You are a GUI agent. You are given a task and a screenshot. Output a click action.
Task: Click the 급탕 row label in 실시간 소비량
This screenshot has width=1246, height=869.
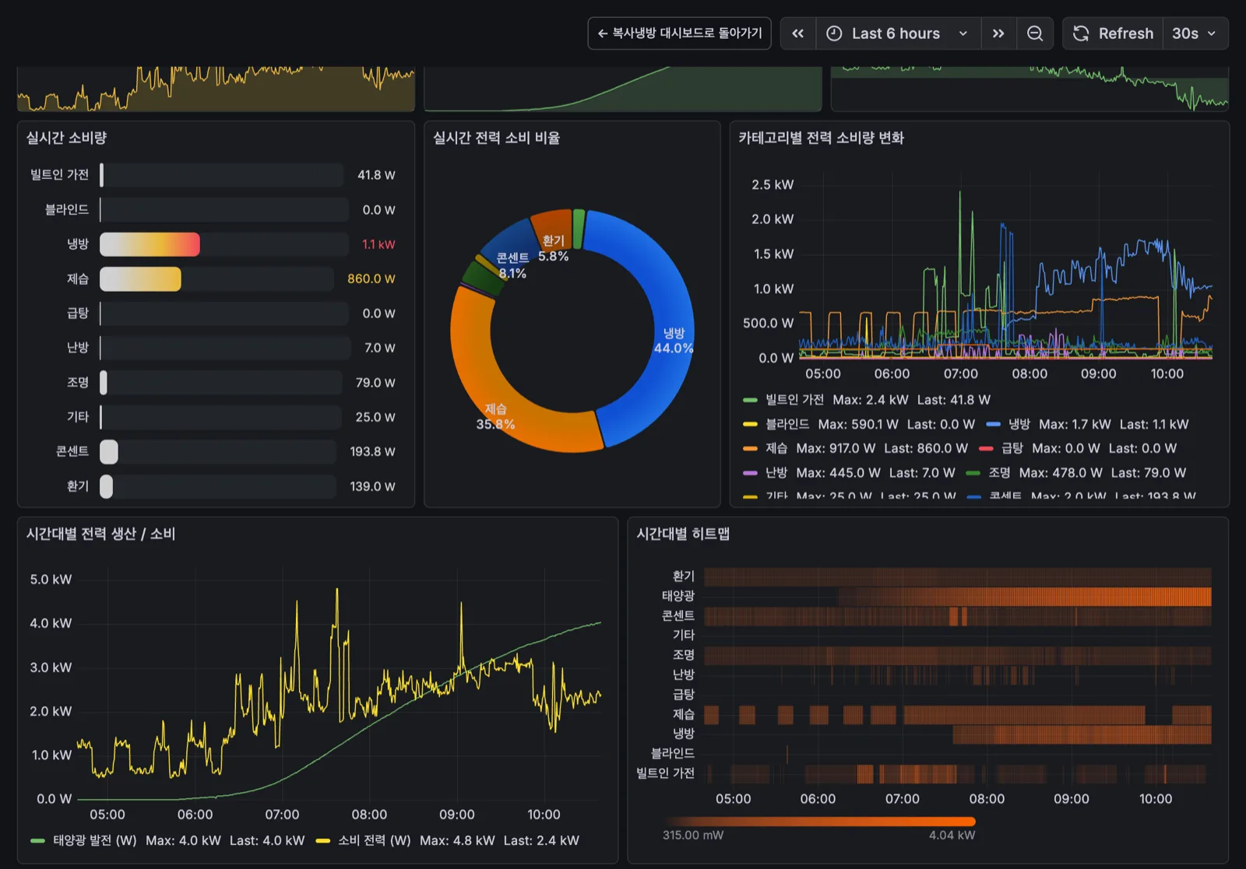click(x=78, y=313)
